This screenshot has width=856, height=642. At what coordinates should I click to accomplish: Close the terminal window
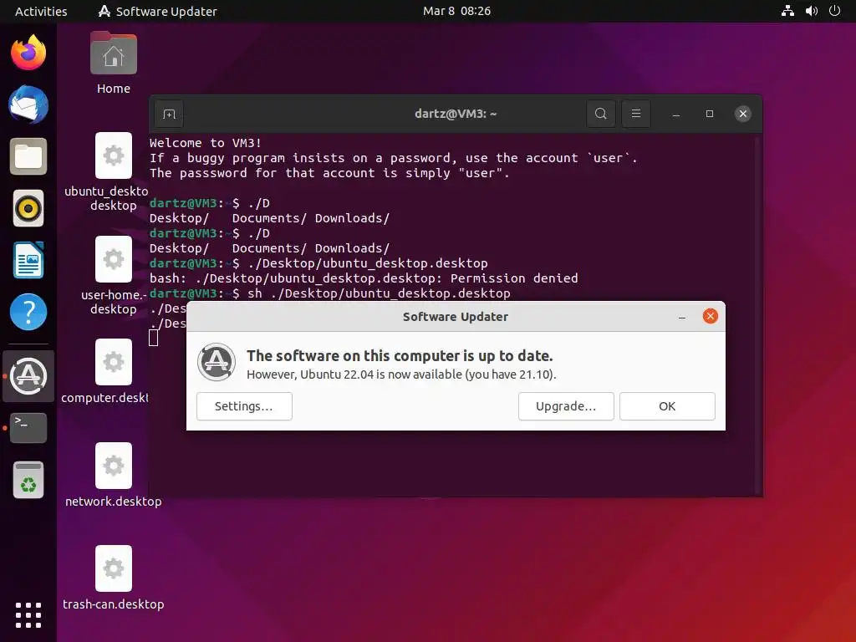tap(743, 114)
